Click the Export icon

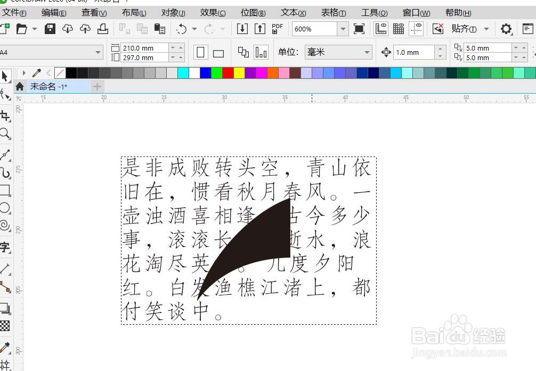260,29
